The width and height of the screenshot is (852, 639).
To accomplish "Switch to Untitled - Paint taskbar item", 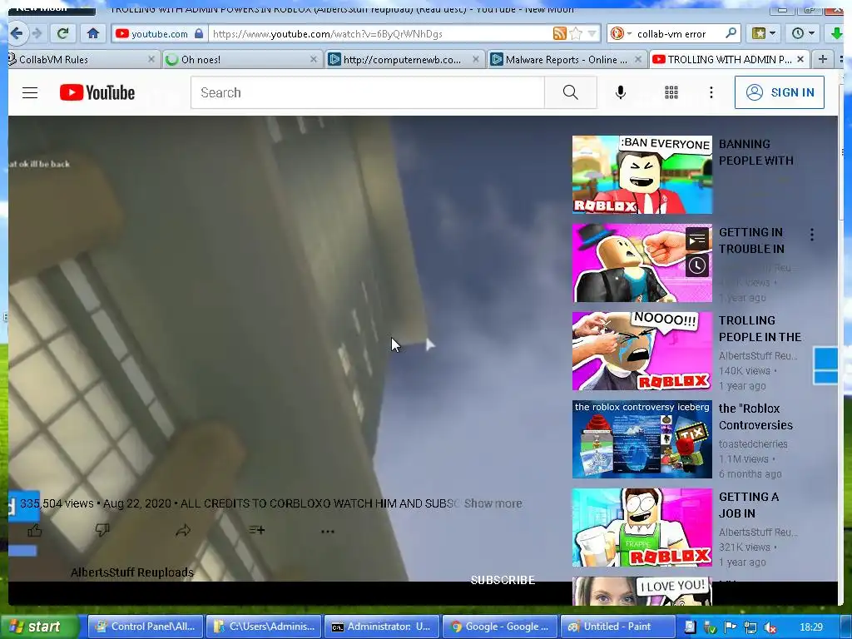I will point(617,627).
